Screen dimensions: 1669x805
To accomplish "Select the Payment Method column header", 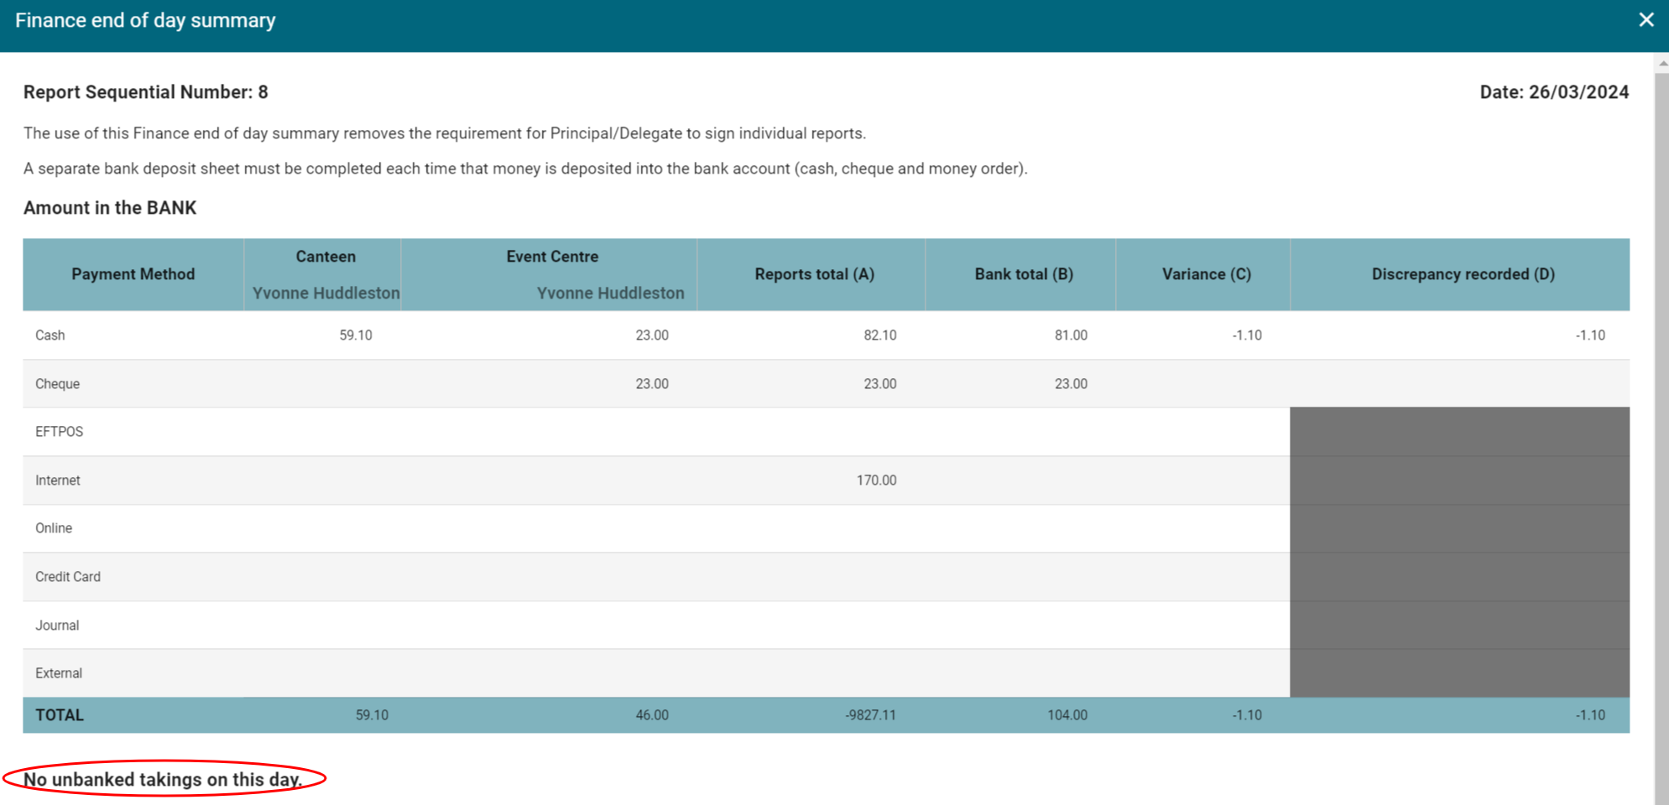I will (133, 274).
